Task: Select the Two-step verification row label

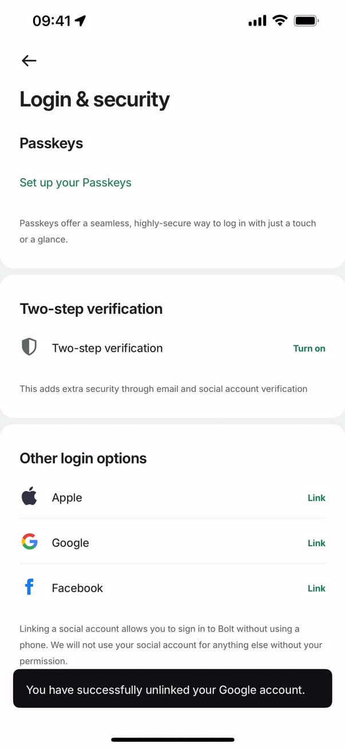Action: (x=107, y=348)
